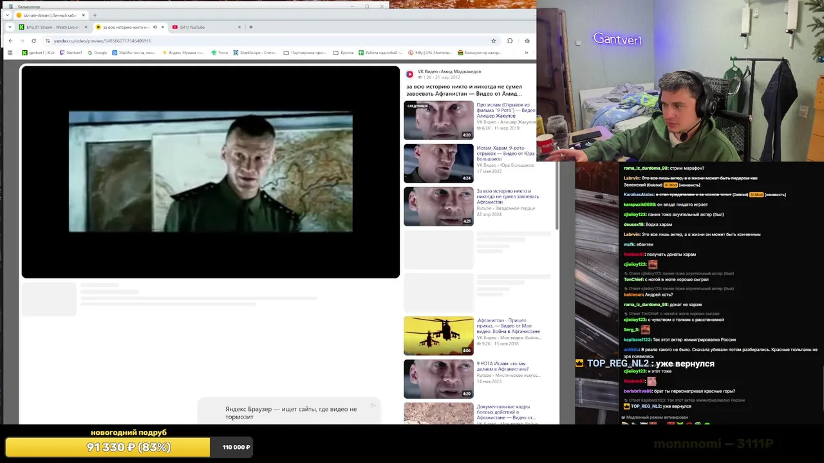Image resolution: width=824 pixels, height=463 pixels.
Task: Open the '9 РОТА Ислам' thumbnail
Action: coord(438,379)
